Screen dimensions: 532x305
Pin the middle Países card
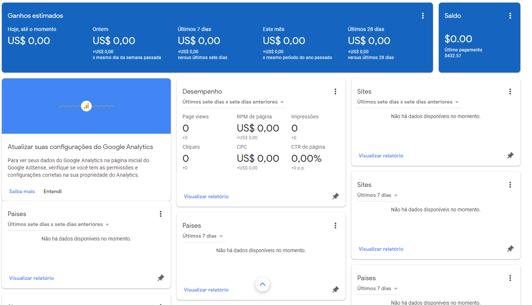pos(336,290)
